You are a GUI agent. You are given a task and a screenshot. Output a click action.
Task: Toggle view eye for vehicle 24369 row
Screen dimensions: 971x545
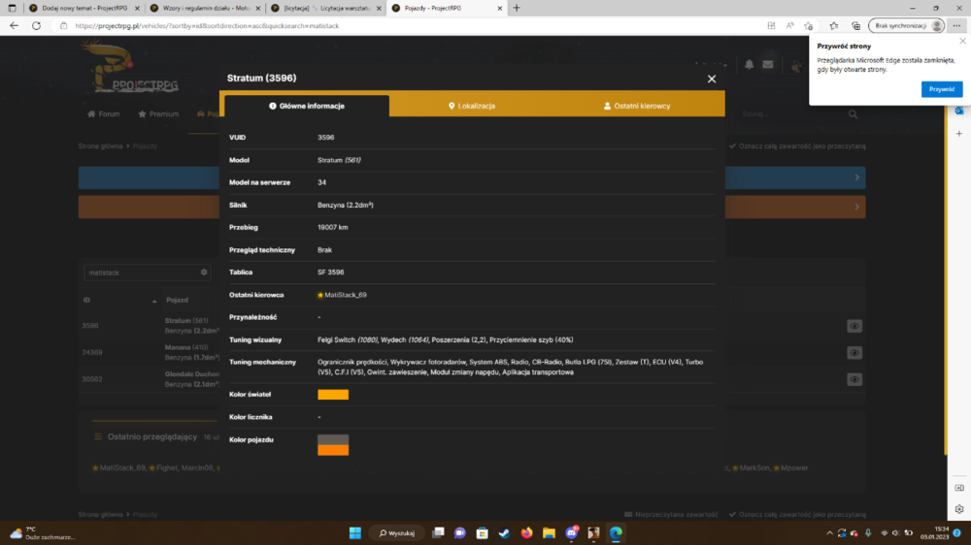click(x=854, y=353)
